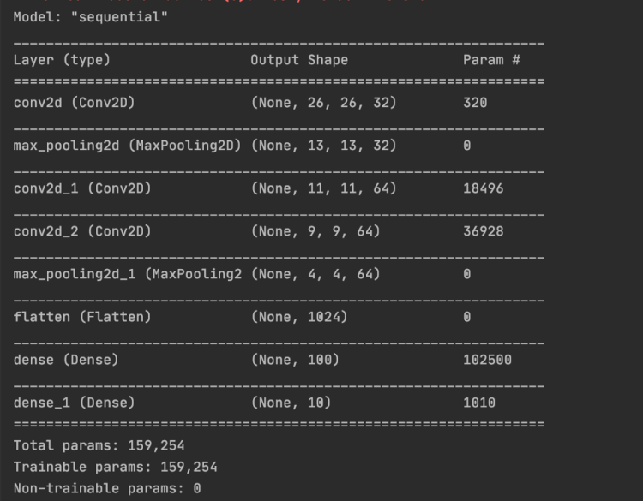The image size is (643, 501).
Task: Click the "Non-trainable params: 0" line
Action: [x=107, y=488]
